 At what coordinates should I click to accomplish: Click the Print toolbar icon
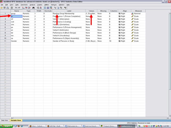[x=8, y=8]
